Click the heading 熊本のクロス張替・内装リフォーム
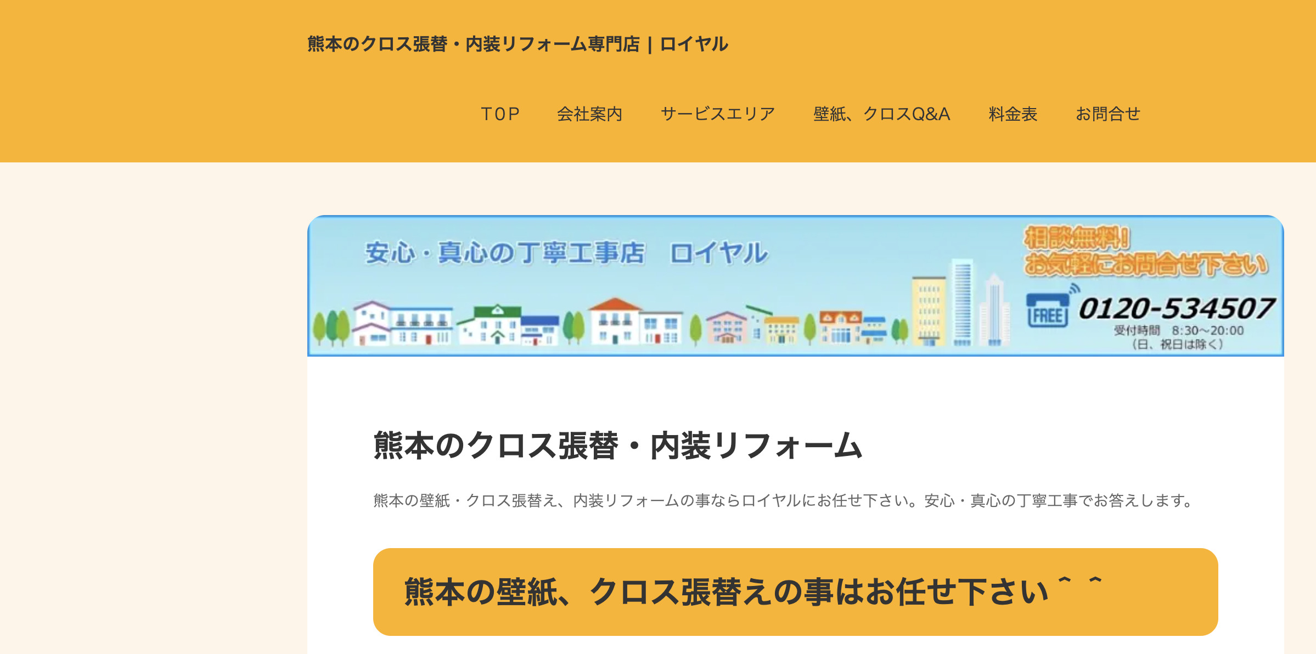Viewport: 1316px width, 654px height. (617, 445)
